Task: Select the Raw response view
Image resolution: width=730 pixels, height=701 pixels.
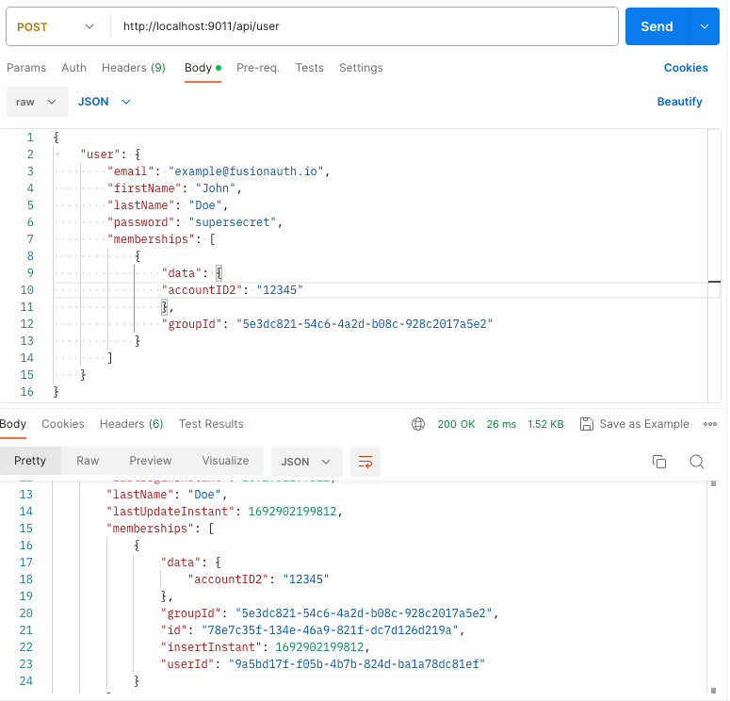Action: 88,461
